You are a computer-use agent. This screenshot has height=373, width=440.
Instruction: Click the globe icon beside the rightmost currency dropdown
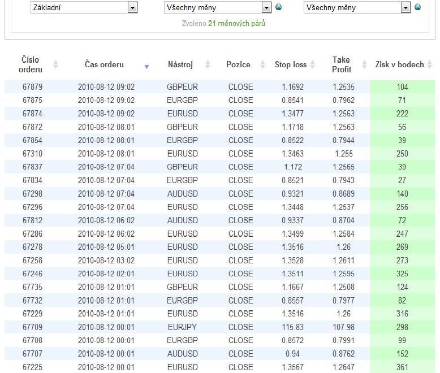tap(418, 7)
